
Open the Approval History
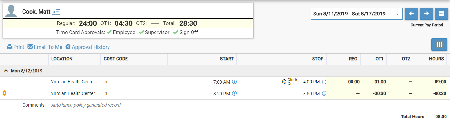tap(88, 47)
